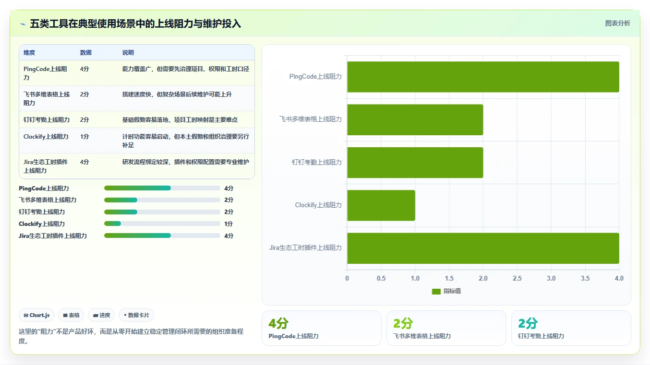
Task: Click description 研发流程绑定较深
Action: pyautogui.click(x=186, y=162)
